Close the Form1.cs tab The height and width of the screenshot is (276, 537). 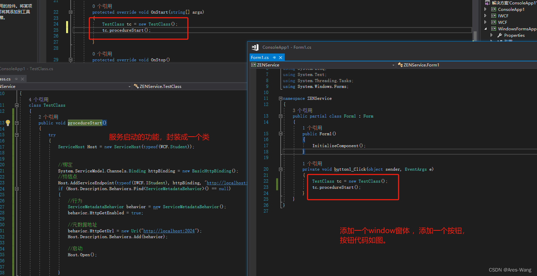point(281,58)
